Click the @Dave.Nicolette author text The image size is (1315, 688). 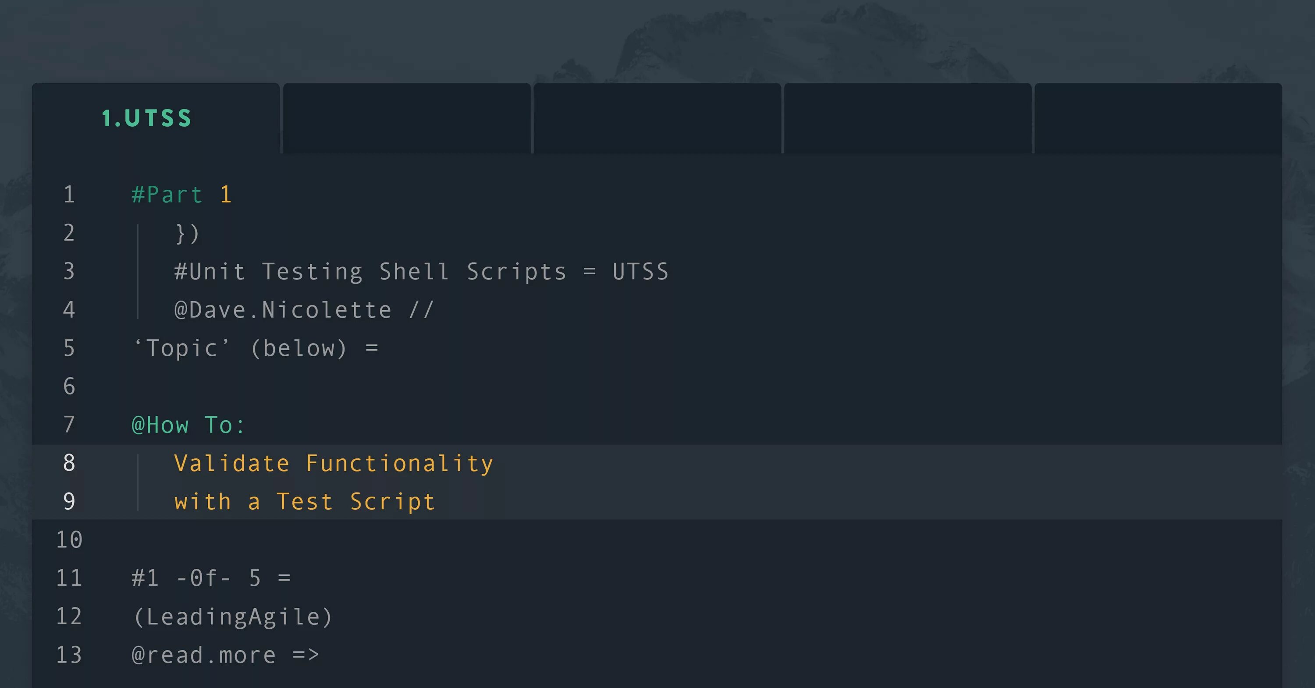(x=283, y=310)
